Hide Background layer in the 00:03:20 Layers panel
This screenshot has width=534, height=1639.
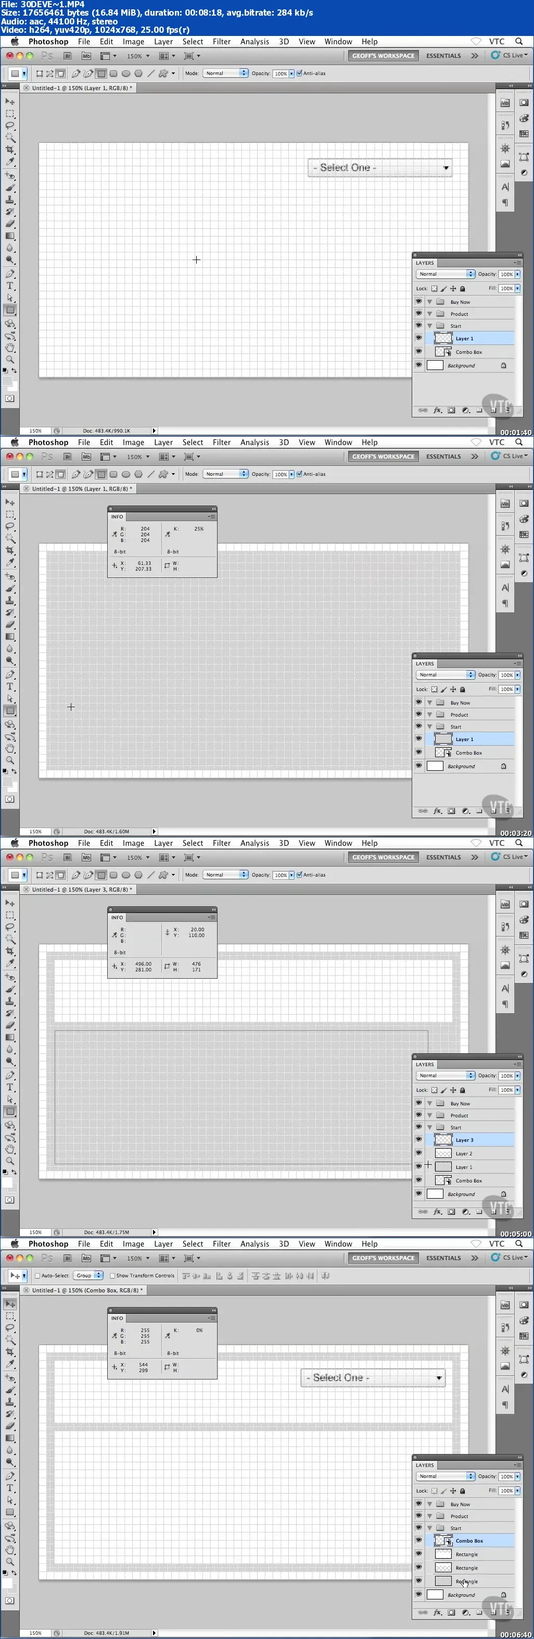[418, 766]
